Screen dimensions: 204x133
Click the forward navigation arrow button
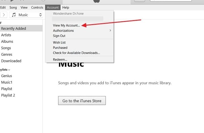[x=4, y=15]
